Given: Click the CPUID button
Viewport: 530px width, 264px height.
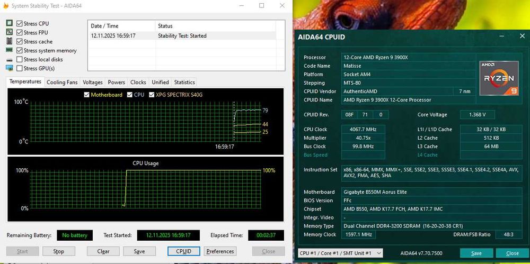Looking at the screenshot, I should click(183, 251).
